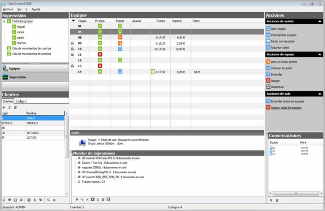Click the Importe column header
The height and width of the screenshot is (211, 325).
pyautogui.click(x=177, y=21)
